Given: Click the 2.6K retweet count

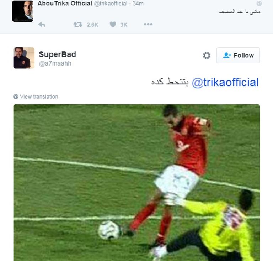Looking at the screenshot, I should [x=92, y=25].
